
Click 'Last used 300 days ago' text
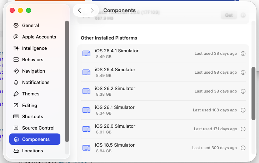(214, 148)
